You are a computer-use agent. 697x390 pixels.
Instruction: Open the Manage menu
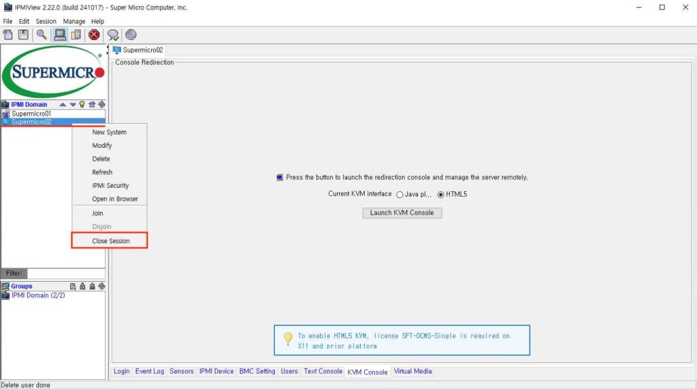(x=74, y=21)
